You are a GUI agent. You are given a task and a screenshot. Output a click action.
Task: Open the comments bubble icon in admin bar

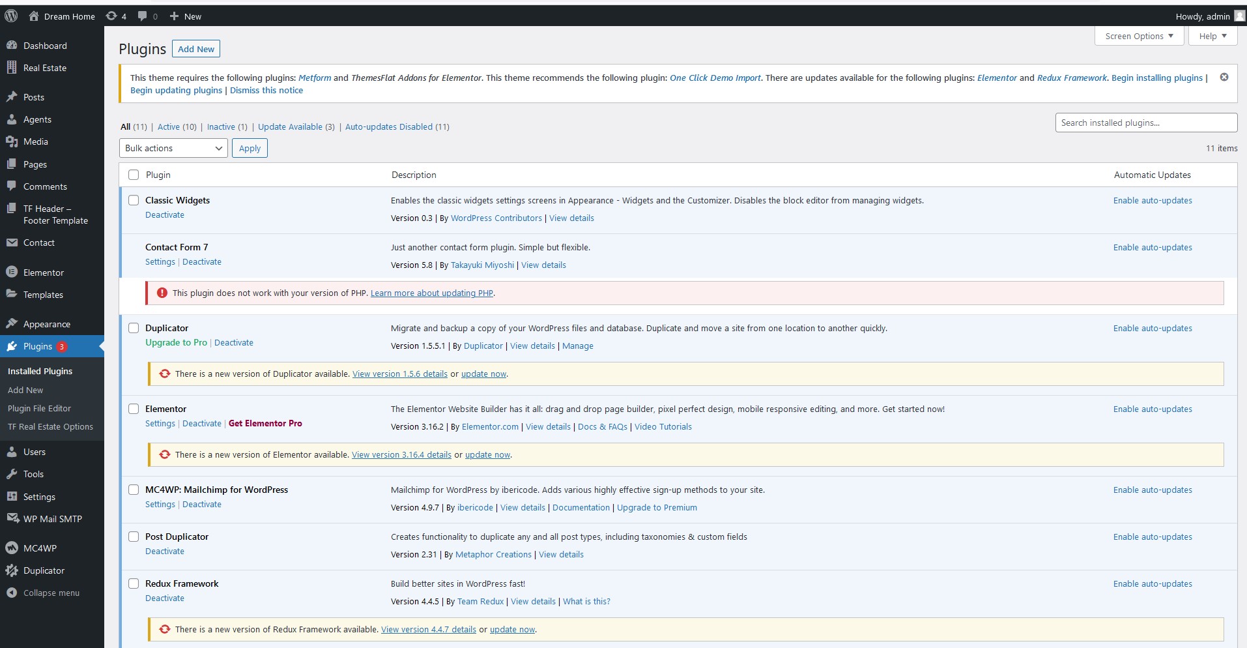click(142, 16)
